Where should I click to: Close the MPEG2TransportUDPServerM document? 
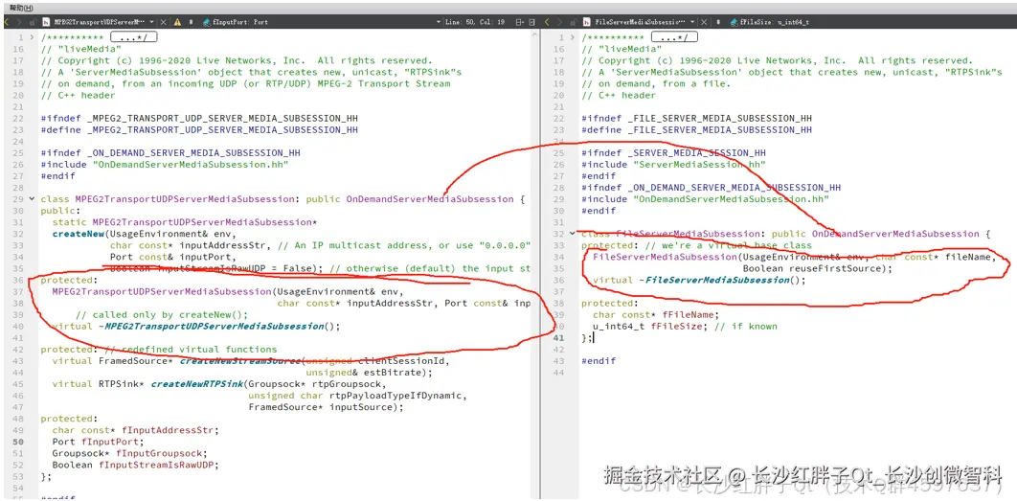click(163, 22)
